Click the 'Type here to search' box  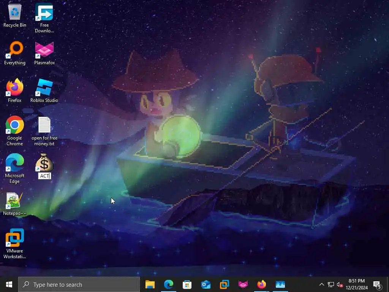point(79,284)
